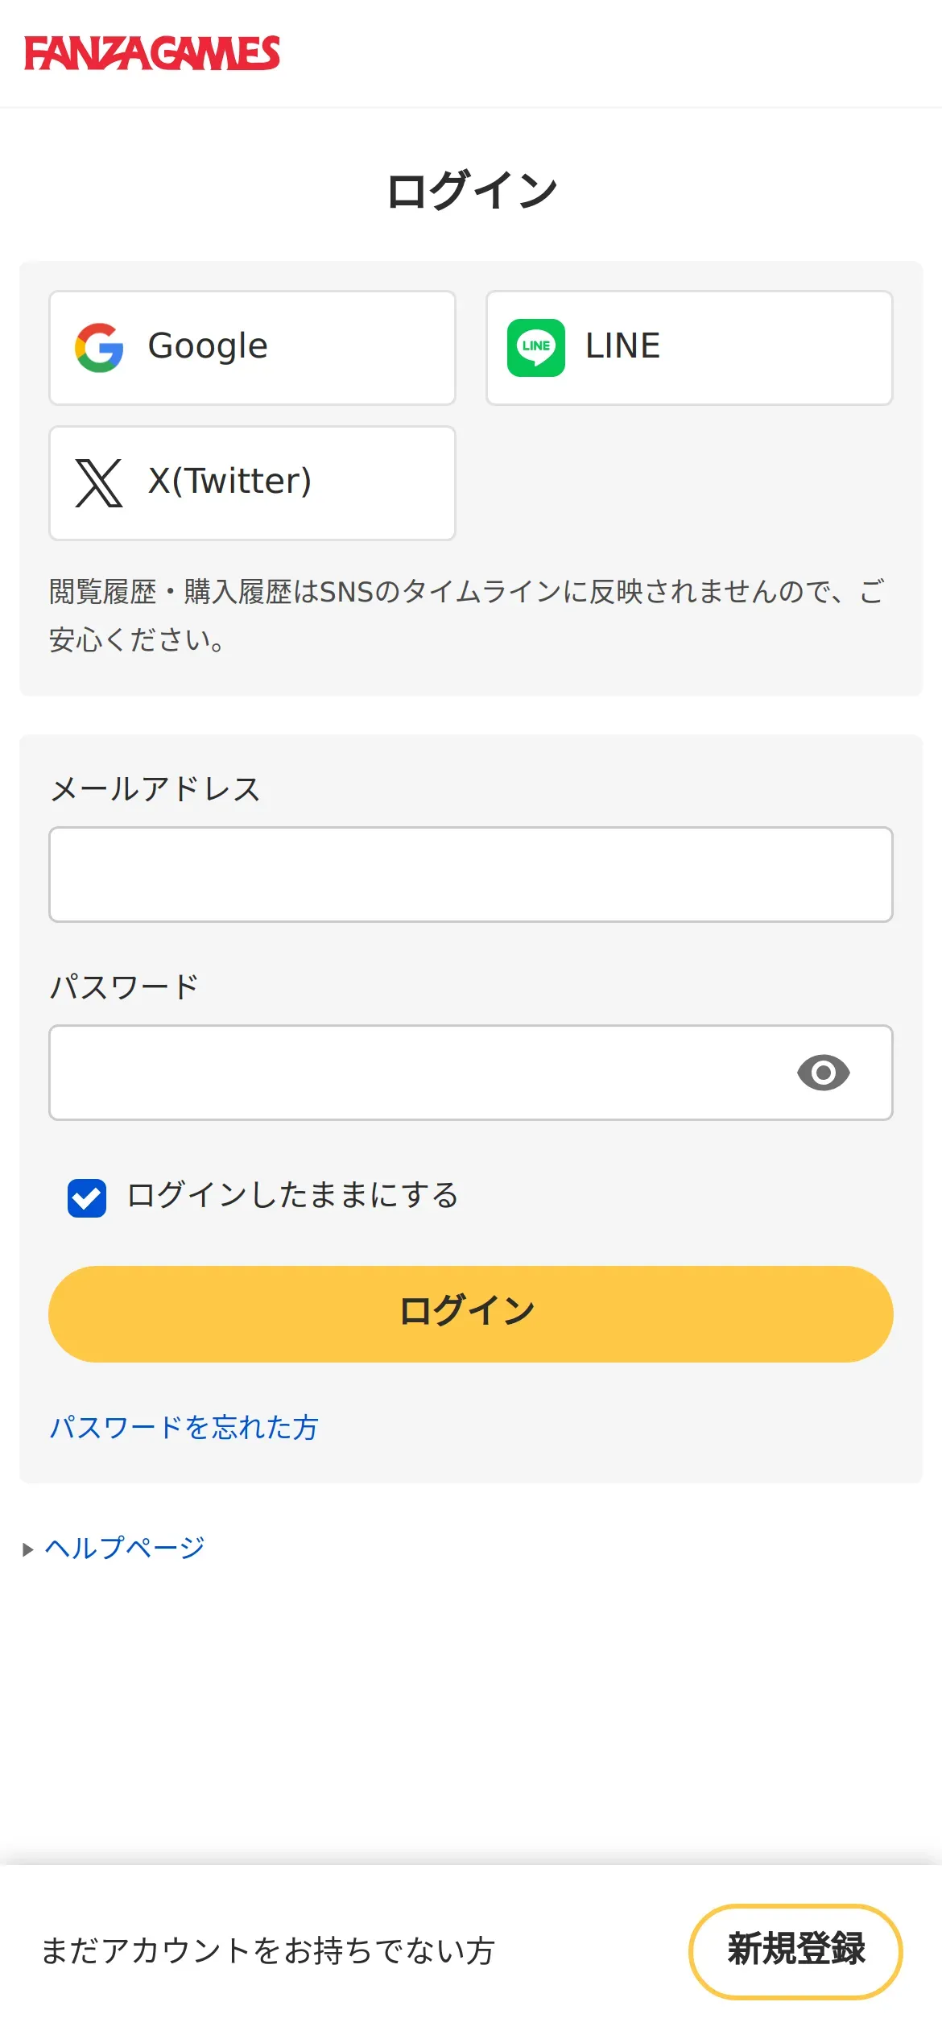
Task: Click the SNS privacy notice text
Action: coord(467,616)
